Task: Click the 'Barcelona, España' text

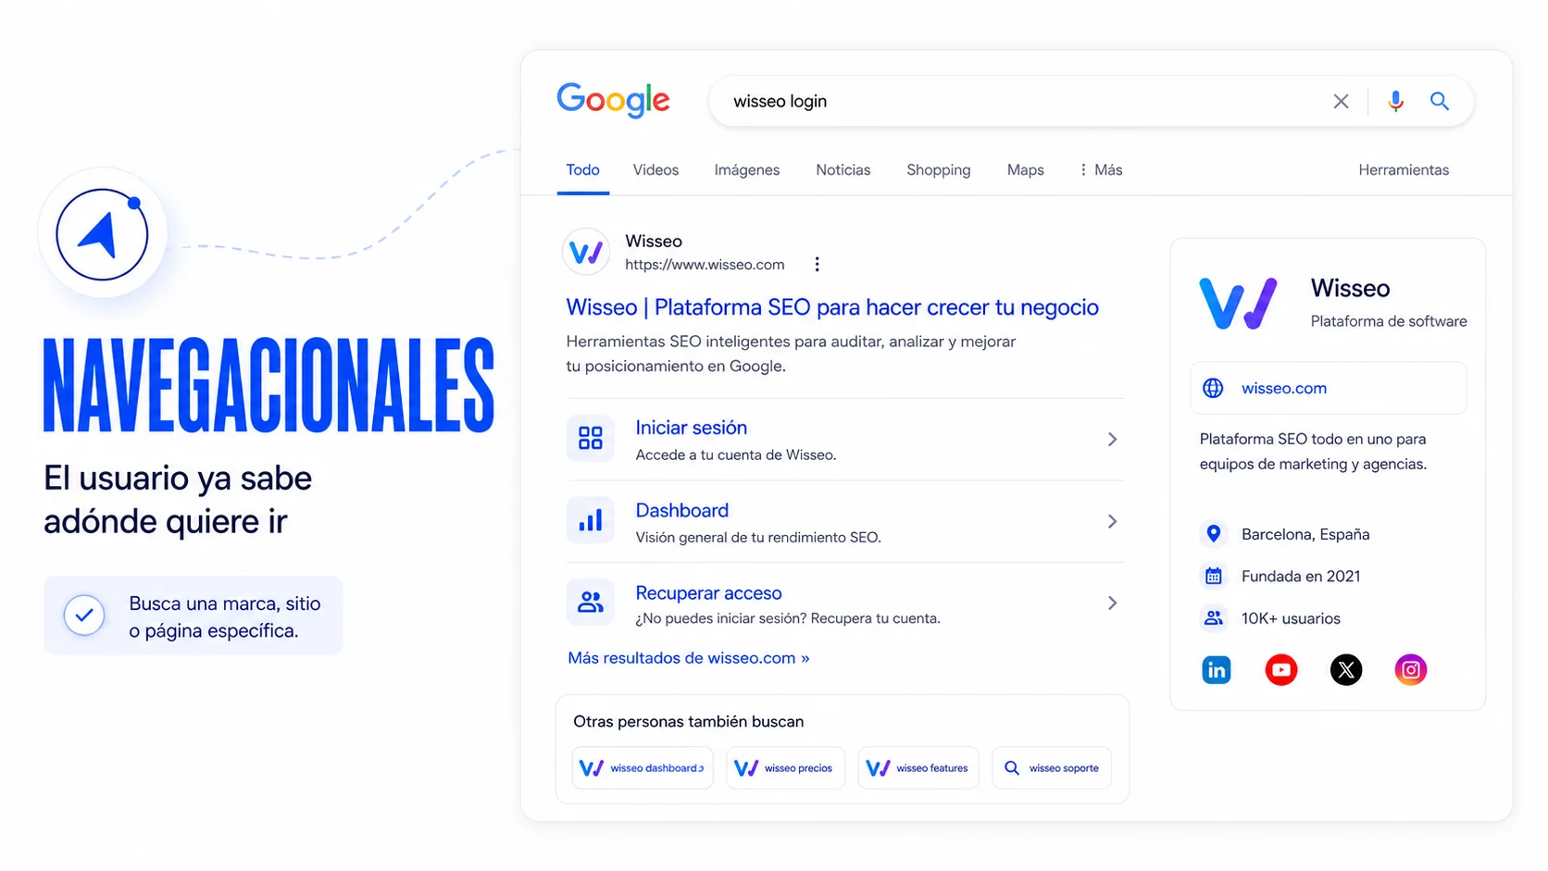Action: [x=1305, y=534]
